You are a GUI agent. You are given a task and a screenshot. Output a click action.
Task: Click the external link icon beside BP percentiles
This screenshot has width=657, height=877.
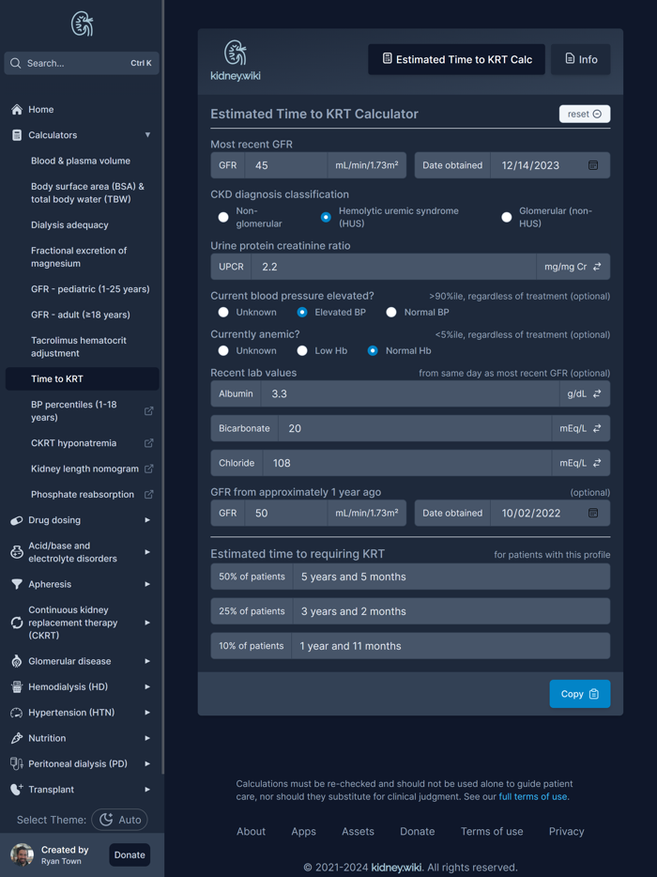pyautogui.click(x=148, y=411)
